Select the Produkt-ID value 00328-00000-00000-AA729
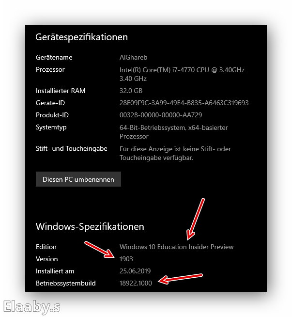The width and height of the screenshot is (292, 317). [160, 115]
